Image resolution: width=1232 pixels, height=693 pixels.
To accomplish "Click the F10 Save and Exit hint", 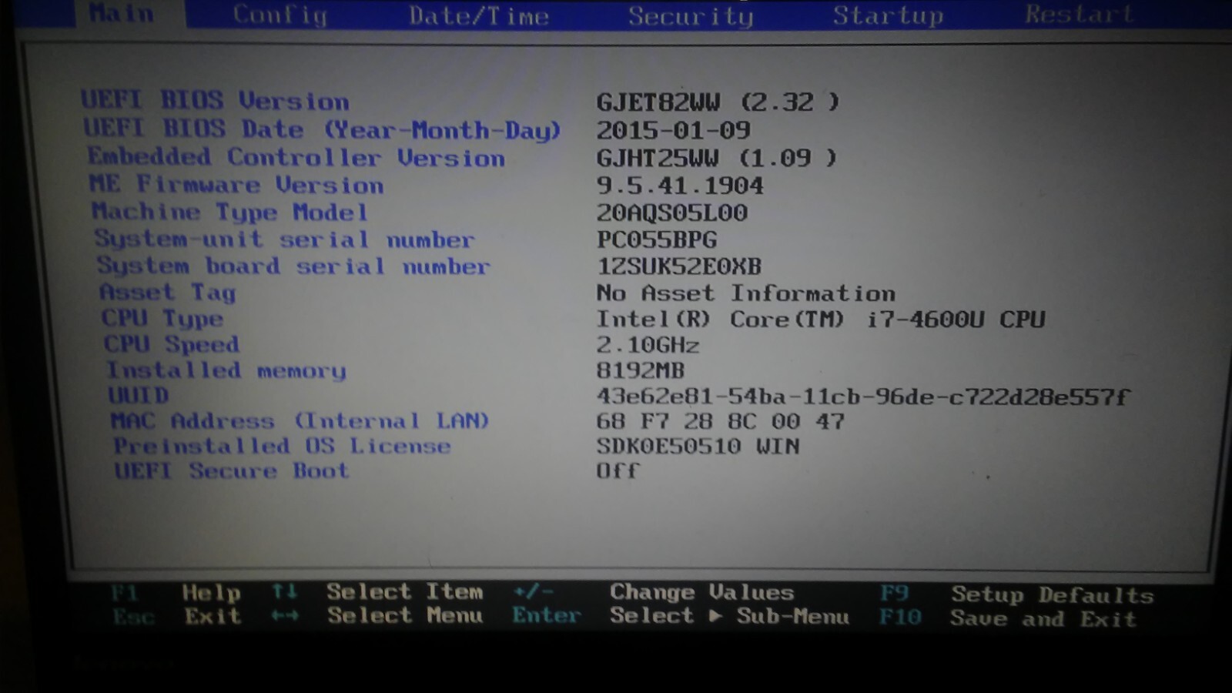I will tap(1008, 618).
